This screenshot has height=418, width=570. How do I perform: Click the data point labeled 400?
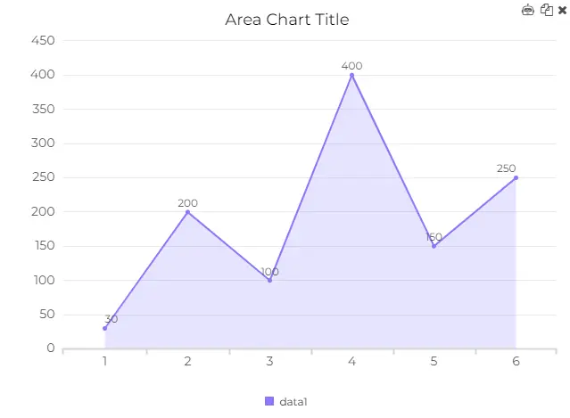coord(351,75)
